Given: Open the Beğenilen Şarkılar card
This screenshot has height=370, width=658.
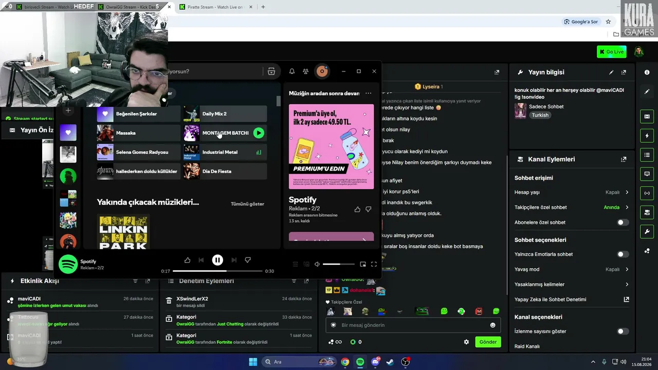Looking at the screenshot, I should click(x=139, y=114).
